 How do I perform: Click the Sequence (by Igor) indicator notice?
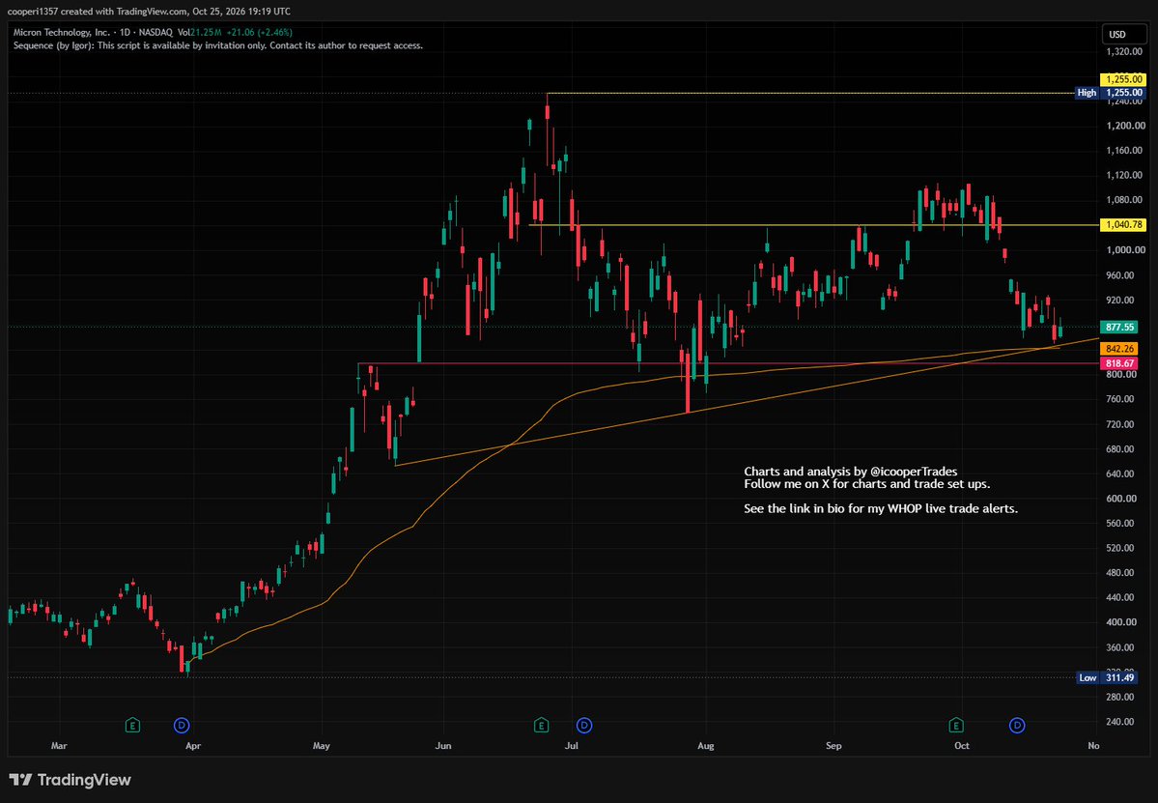coord(218,45)
